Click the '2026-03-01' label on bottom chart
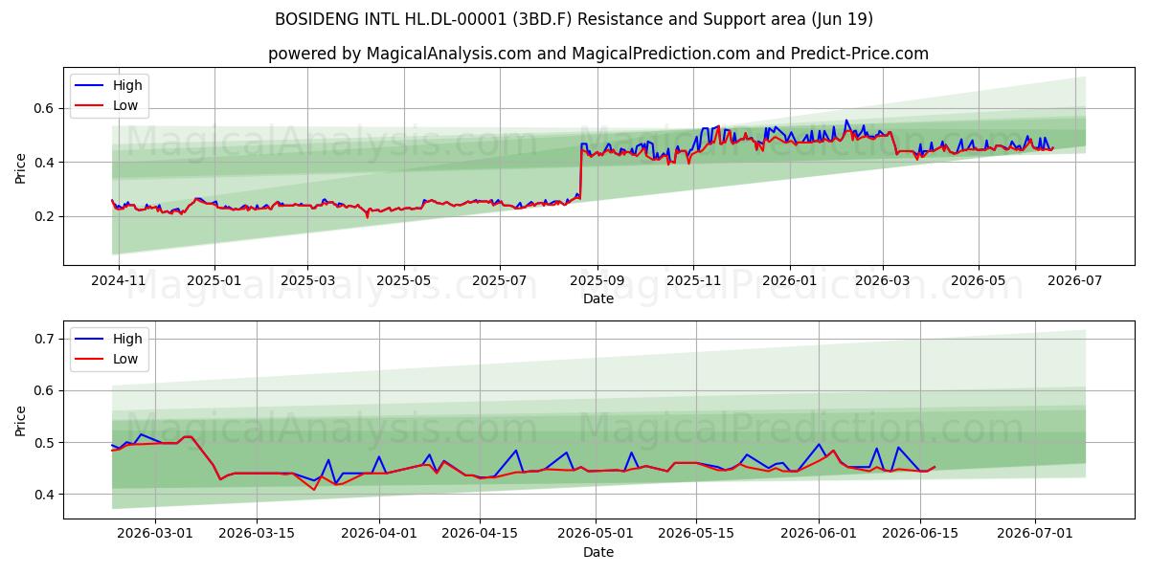The width and height of the screenshot is (1149, 574). click(155, 535)
